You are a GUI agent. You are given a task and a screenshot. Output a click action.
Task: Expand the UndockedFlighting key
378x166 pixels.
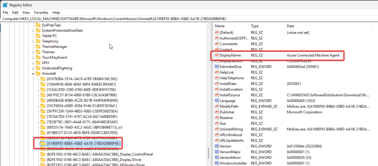[33, 68]
